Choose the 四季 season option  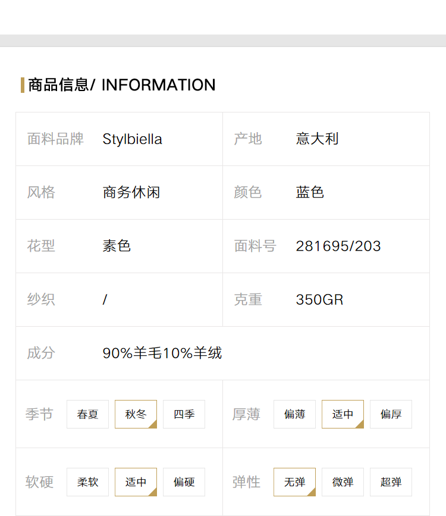tap(184, 414)
